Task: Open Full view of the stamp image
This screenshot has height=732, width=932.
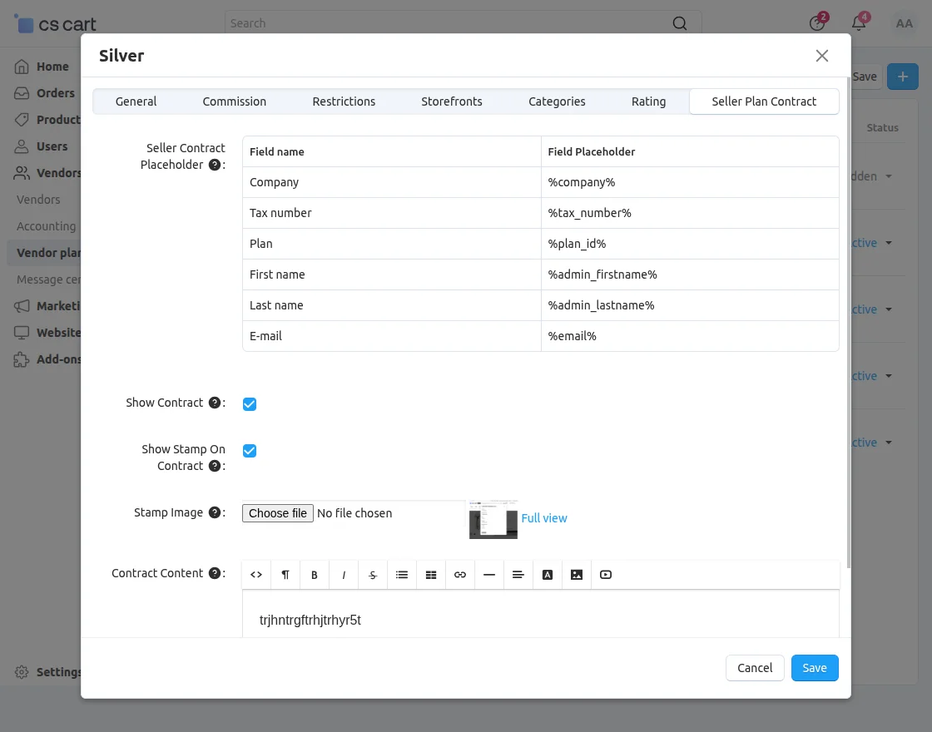Action: point(544,517)
